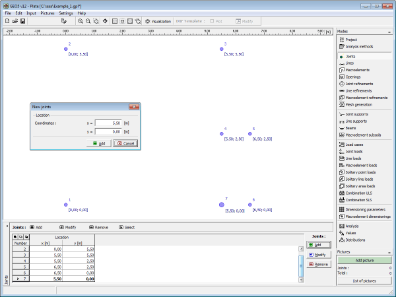Collapse the bottom Joints panel arrow
The height and width of the screenshot is (297, 396).
(8, 227)
